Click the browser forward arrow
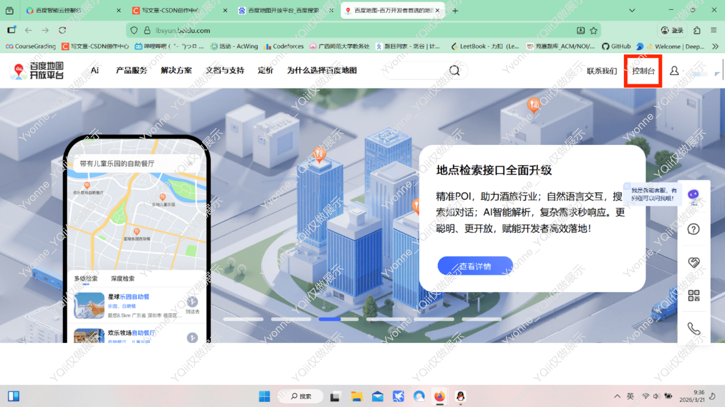The image size is (725, 407). pyautogui.click(x=45, y=30)
